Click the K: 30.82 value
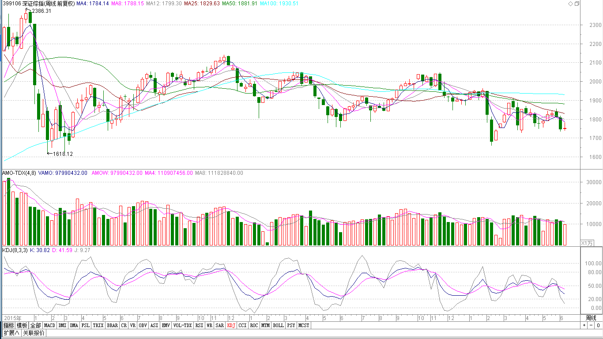The image size is (603, 339). (40, 250)
